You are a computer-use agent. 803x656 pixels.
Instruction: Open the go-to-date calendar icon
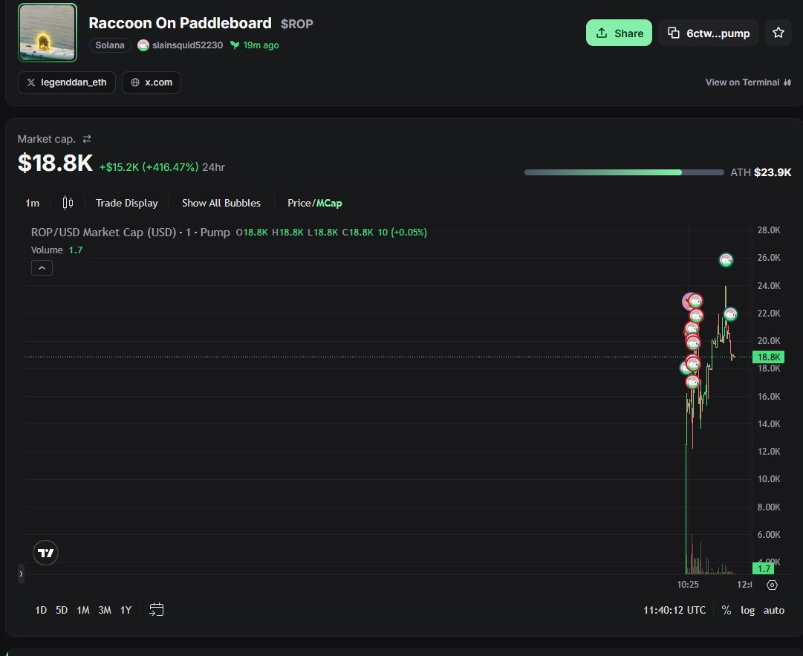pyautogui.click(x=156, y=609)
